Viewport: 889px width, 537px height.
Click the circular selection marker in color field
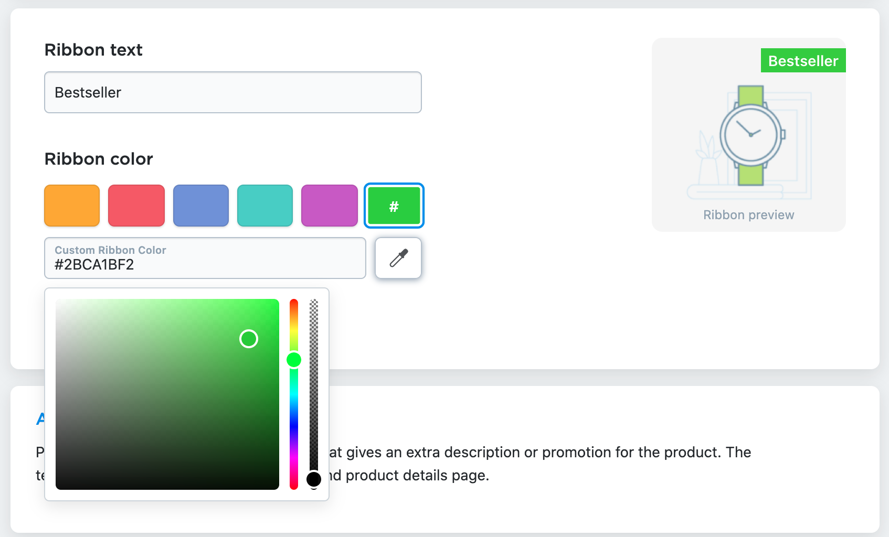pos(249,339)
